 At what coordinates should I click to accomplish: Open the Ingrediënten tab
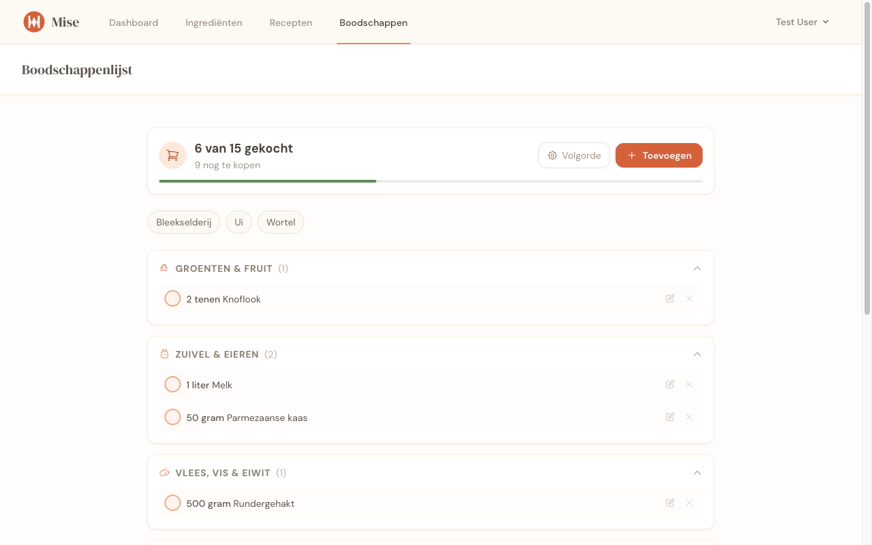[213, 22]
